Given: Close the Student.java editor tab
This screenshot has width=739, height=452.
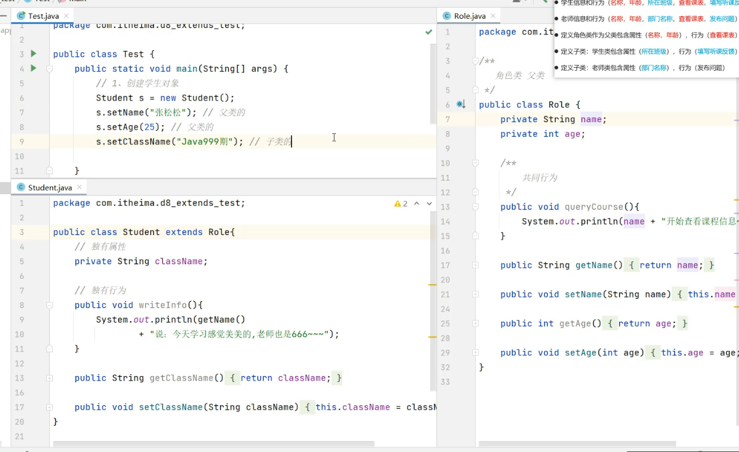Looking at the screenshot, I should (78, 188).
